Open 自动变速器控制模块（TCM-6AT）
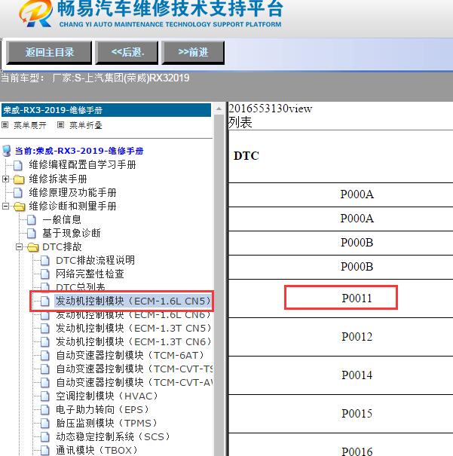The height and width of the screenshot is (456, 453). point(130,355)
